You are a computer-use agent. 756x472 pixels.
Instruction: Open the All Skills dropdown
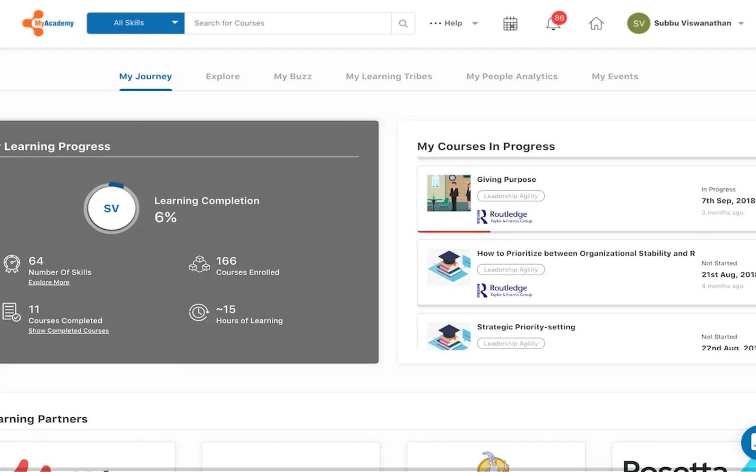(x=136, y=23)
